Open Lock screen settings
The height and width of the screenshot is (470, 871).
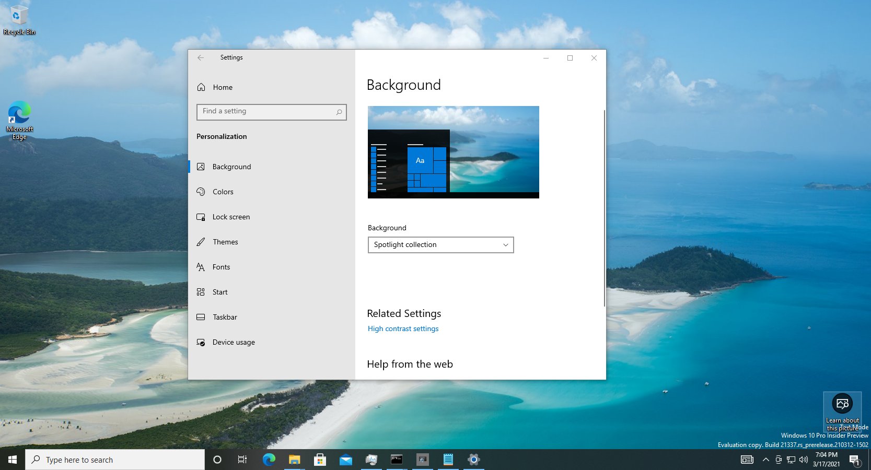(231, 217)
